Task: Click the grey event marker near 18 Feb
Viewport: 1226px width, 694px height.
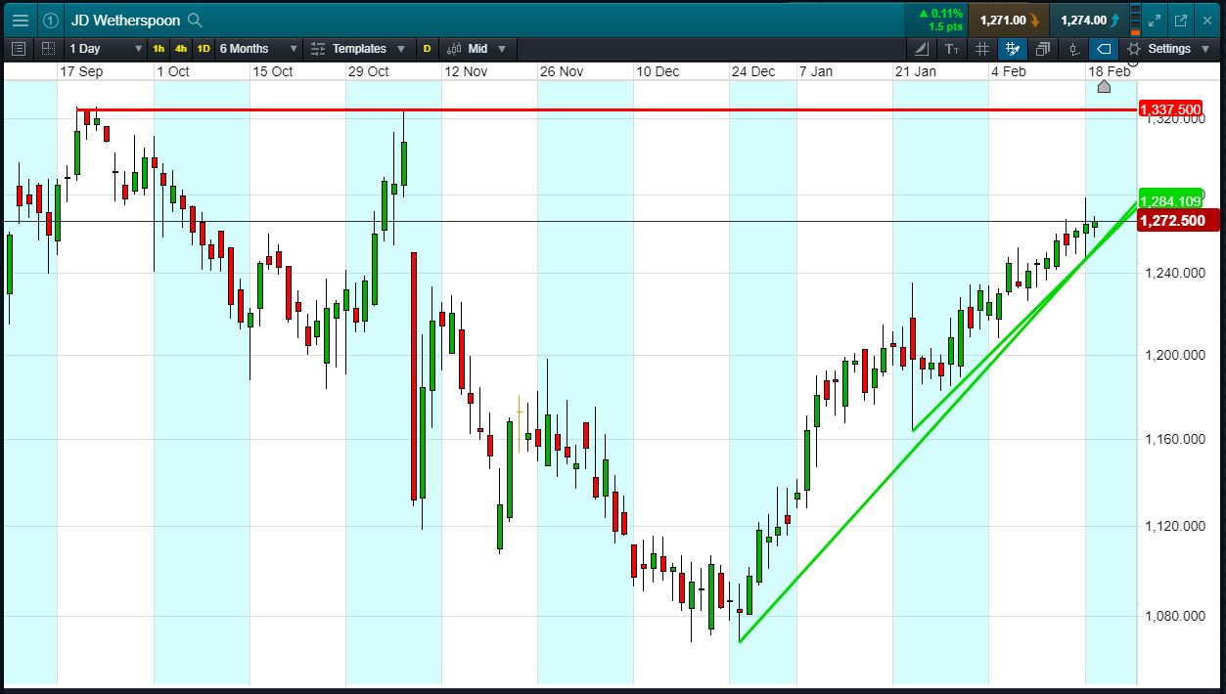Action: pyautogui.click(x=1104, y=87)
